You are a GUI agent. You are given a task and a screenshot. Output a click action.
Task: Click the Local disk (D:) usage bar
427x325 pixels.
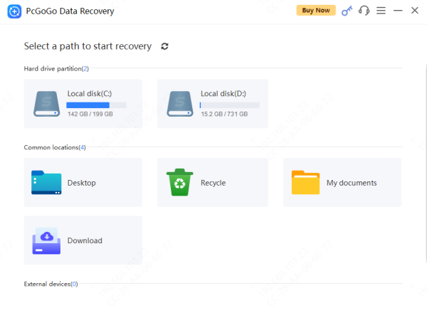point(229,105)
